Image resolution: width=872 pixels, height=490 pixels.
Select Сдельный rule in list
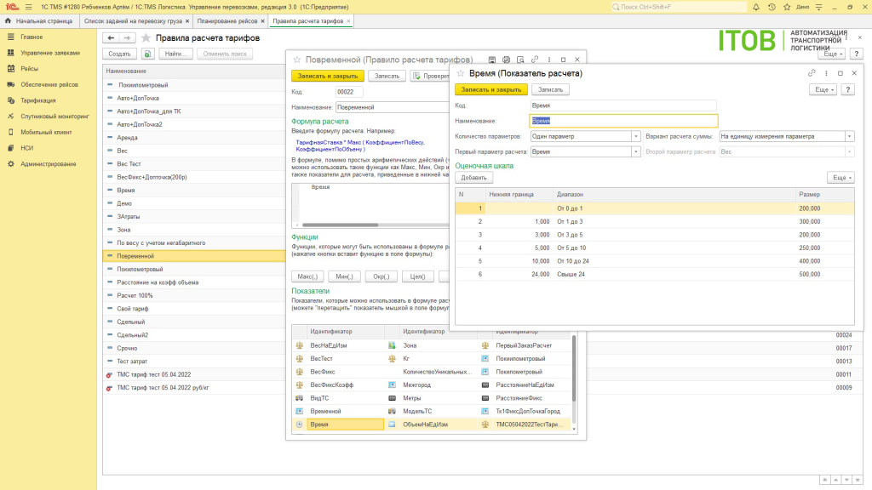click(130, 322)
